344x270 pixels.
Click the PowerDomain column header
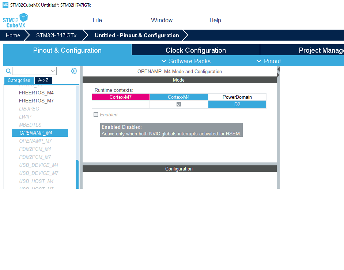click(x=237, y=97)
